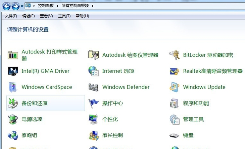Click the 操作中心 flag icon
The width and height of the screenshot is (245, 149).
click(x=93, y=103)
